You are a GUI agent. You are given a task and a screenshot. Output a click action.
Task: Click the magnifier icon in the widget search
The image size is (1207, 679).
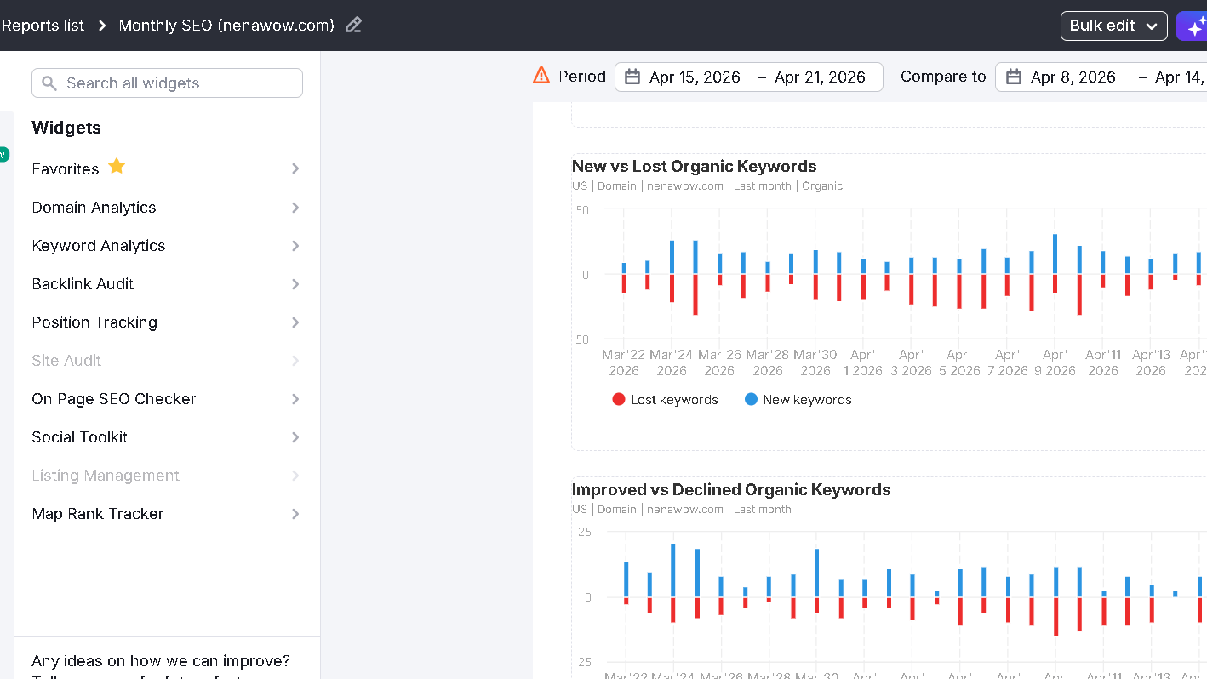(x=49, y=83)
